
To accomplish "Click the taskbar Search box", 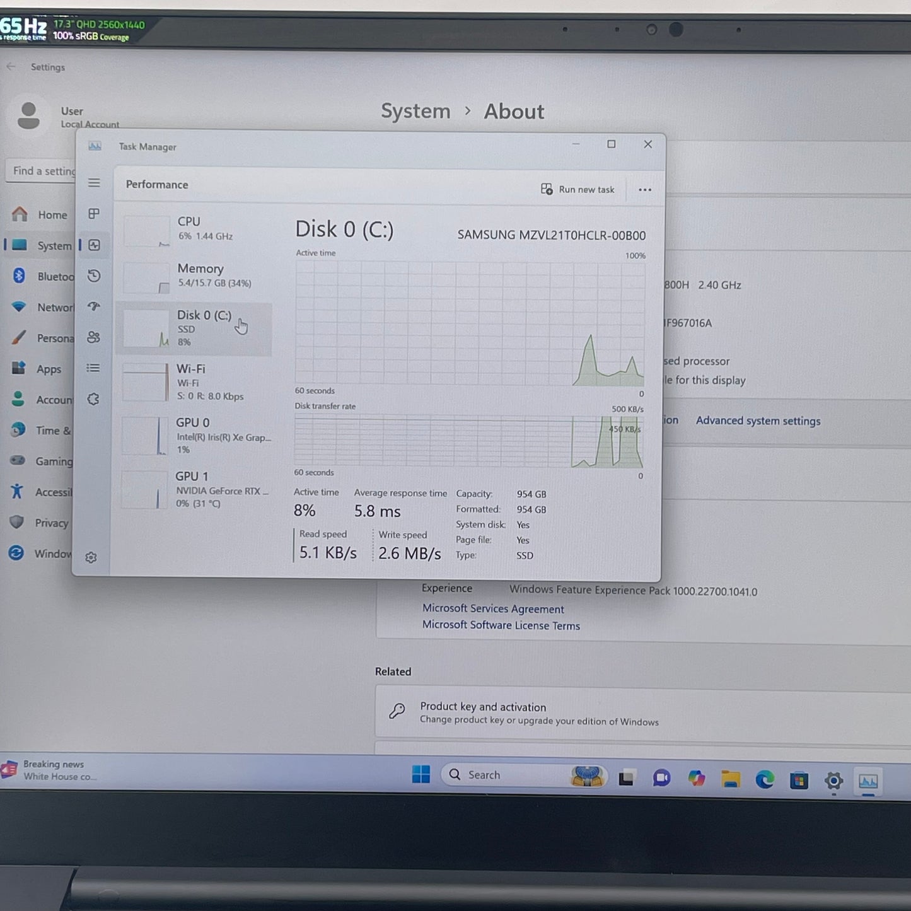I will tap(523, 775).
